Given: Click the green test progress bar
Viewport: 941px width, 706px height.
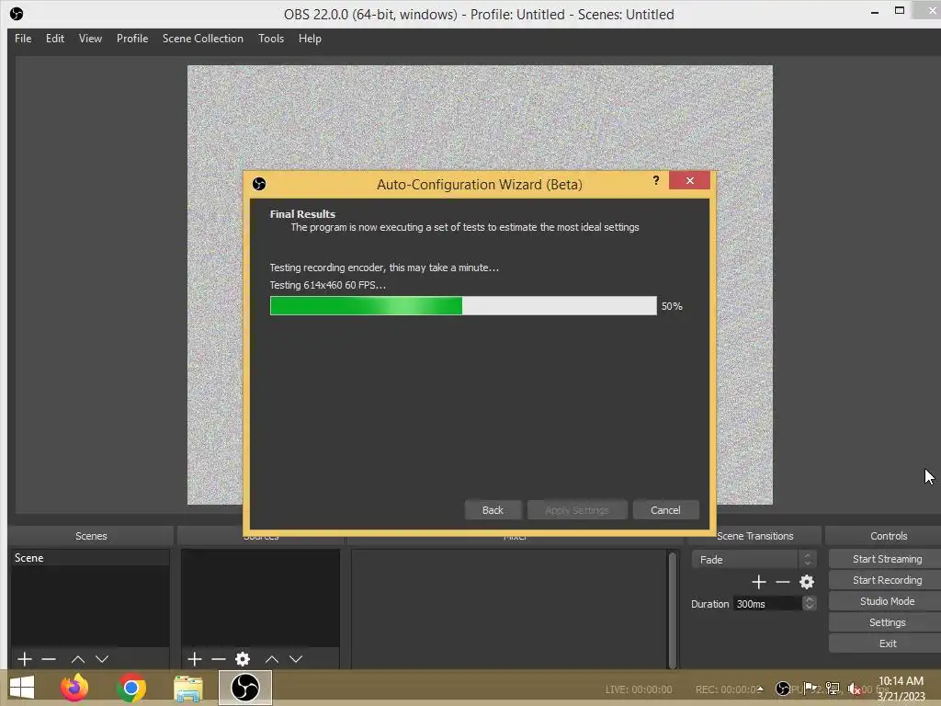Looking at the screenshot, I should [x=463, y=305].
